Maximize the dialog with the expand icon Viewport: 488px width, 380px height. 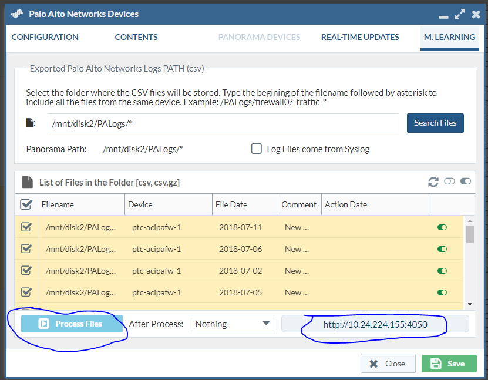[x=459, y=14]
